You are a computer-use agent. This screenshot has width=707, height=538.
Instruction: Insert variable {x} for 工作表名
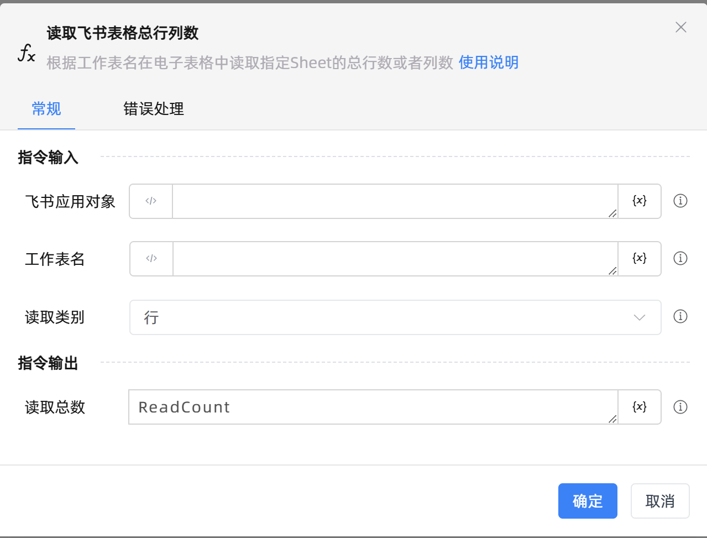click(x=640, y=259)
